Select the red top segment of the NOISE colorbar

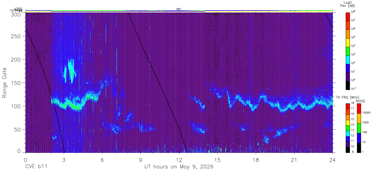coord(359,109)
